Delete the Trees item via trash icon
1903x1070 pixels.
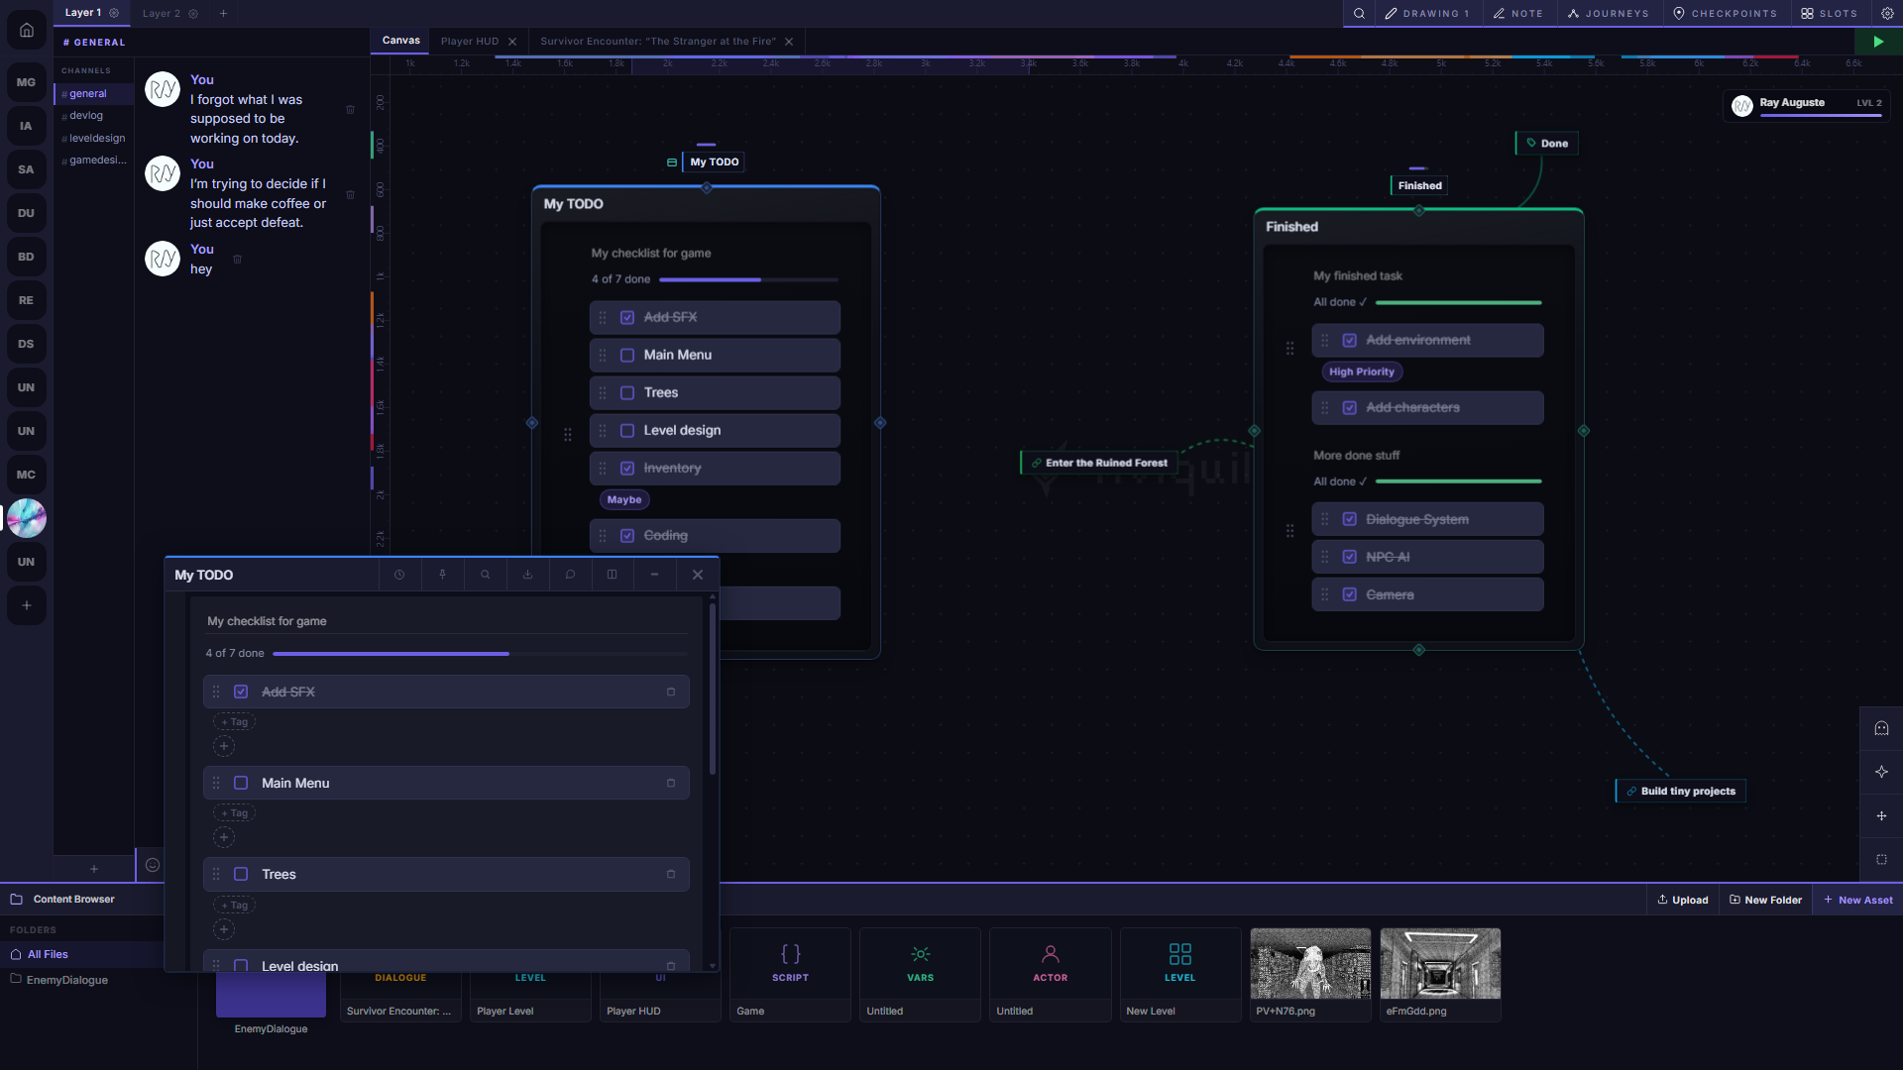671,875
